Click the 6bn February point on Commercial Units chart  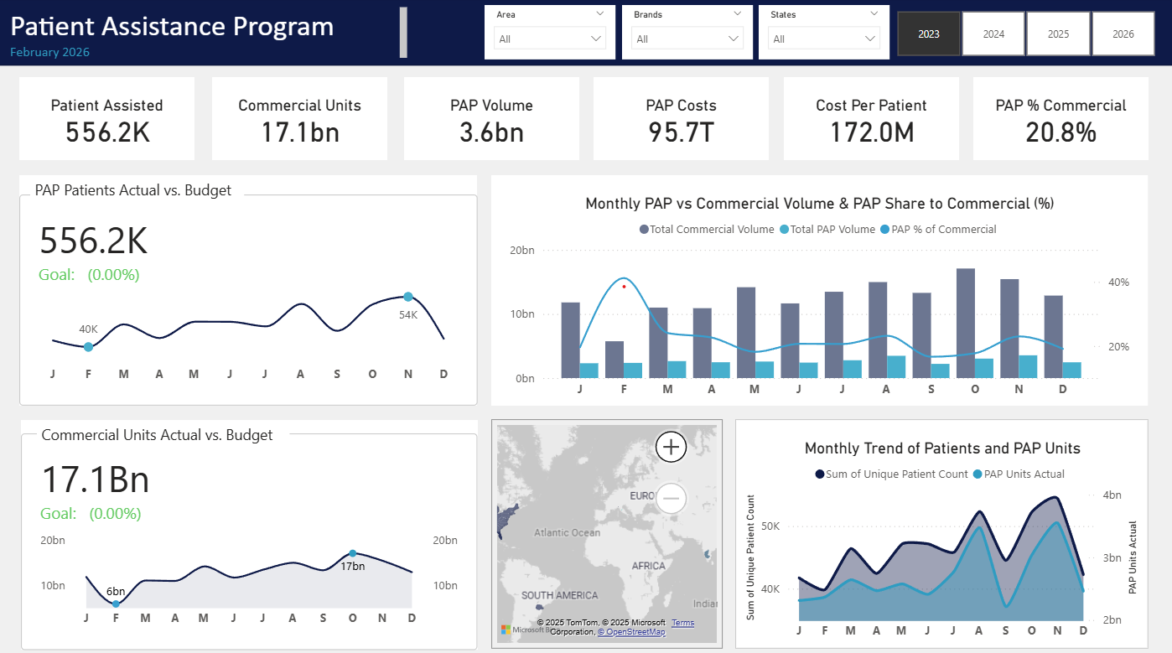[x=116, y=604]
